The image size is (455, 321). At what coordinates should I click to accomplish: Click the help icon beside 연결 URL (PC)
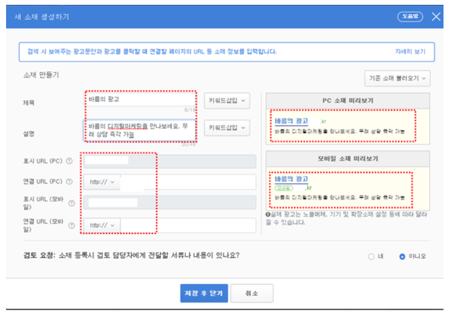(x=70, y=181)
